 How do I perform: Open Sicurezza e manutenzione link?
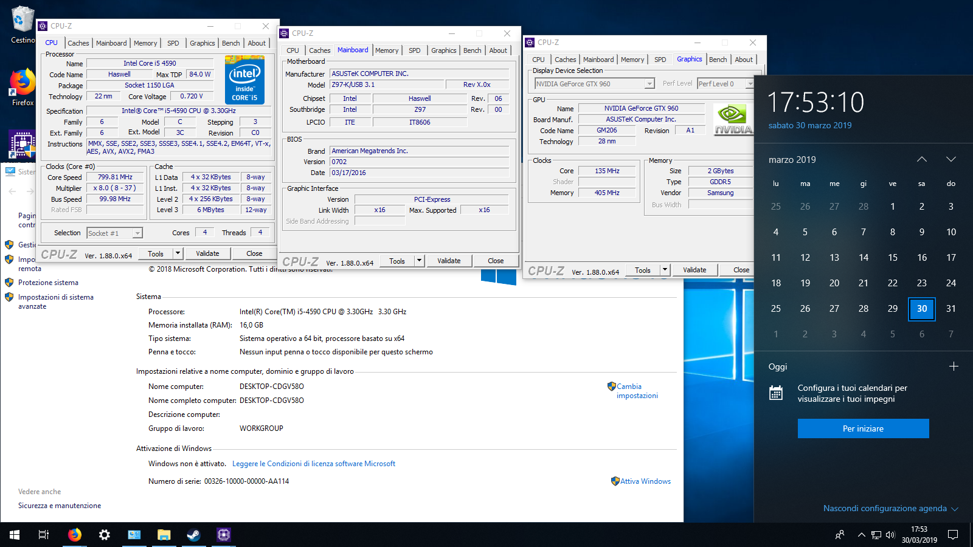[x=60, y=506]
